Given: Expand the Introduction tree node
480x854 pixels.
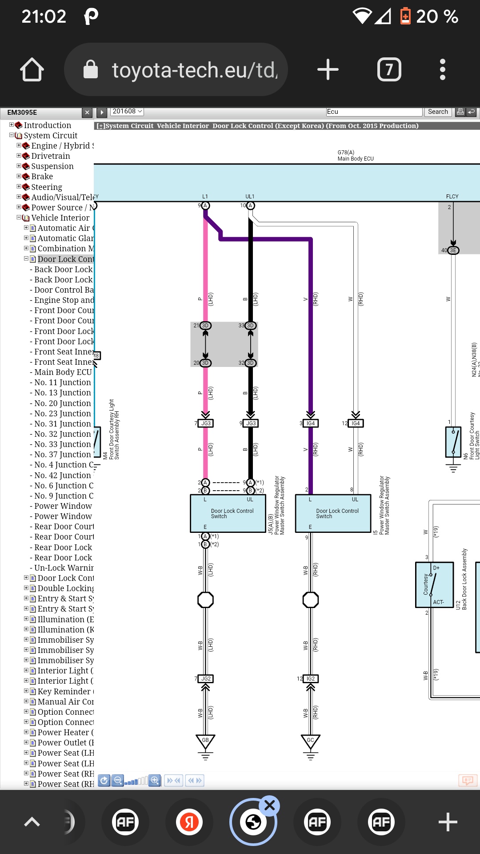Looking at the screenshot, I should tap(12, 125).
